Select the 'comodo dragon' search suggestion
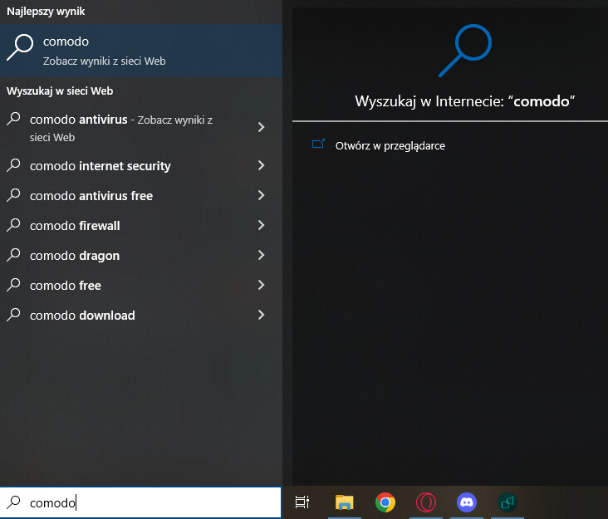The height and width of the screenshot is (519, 608). click(x=75, y=256)
